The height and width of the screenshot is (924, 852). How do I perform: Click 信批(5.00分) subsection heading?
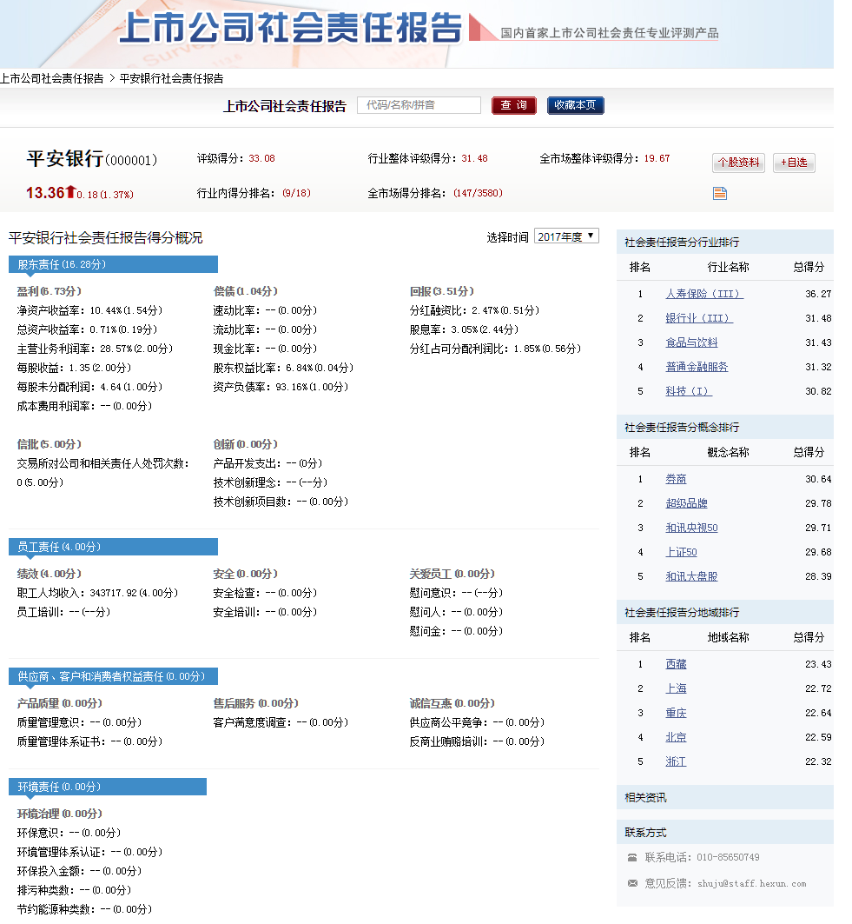[49, 444]
